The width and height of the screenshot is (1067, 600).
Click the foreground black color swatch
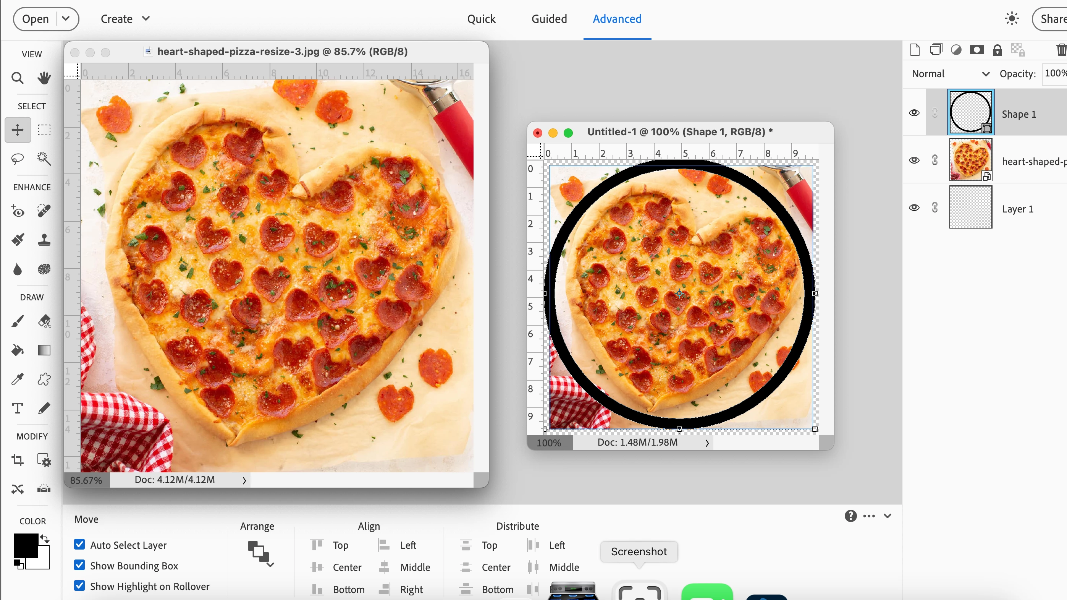pyautogui.click(x=26, y=545)
